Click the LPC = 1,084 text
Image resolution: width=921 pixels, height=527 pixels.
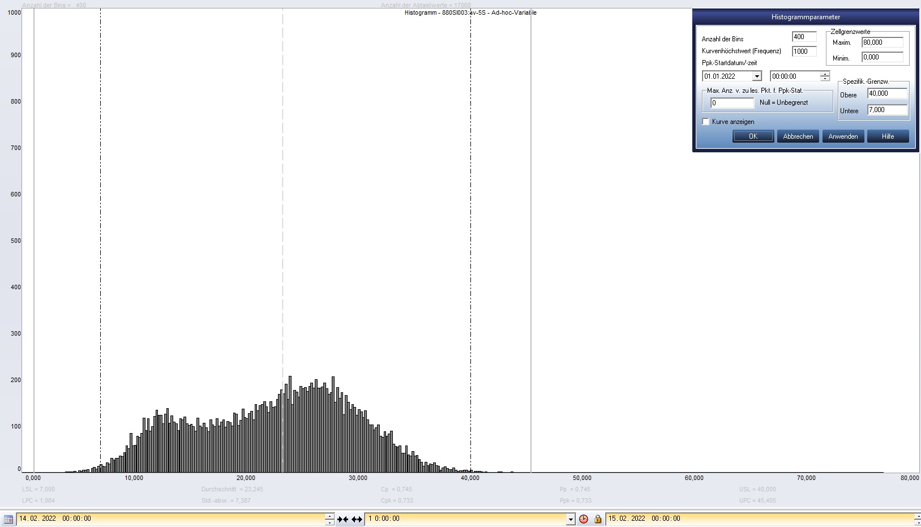pos(38,500)
